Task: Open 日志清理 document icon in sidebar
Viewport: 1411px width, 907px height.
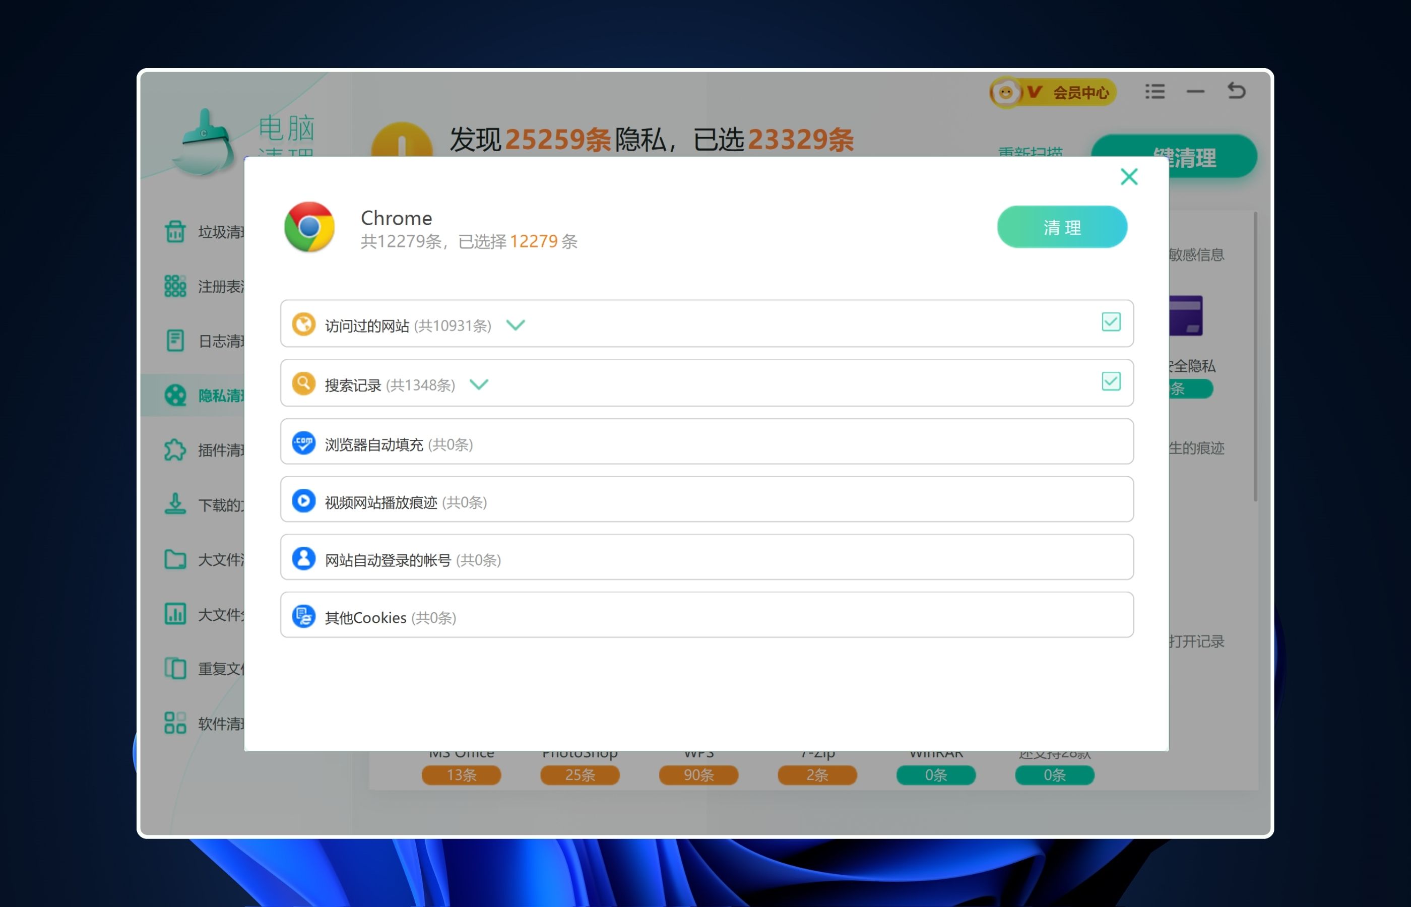Action: pyautogui.click(x=175, y=341)
